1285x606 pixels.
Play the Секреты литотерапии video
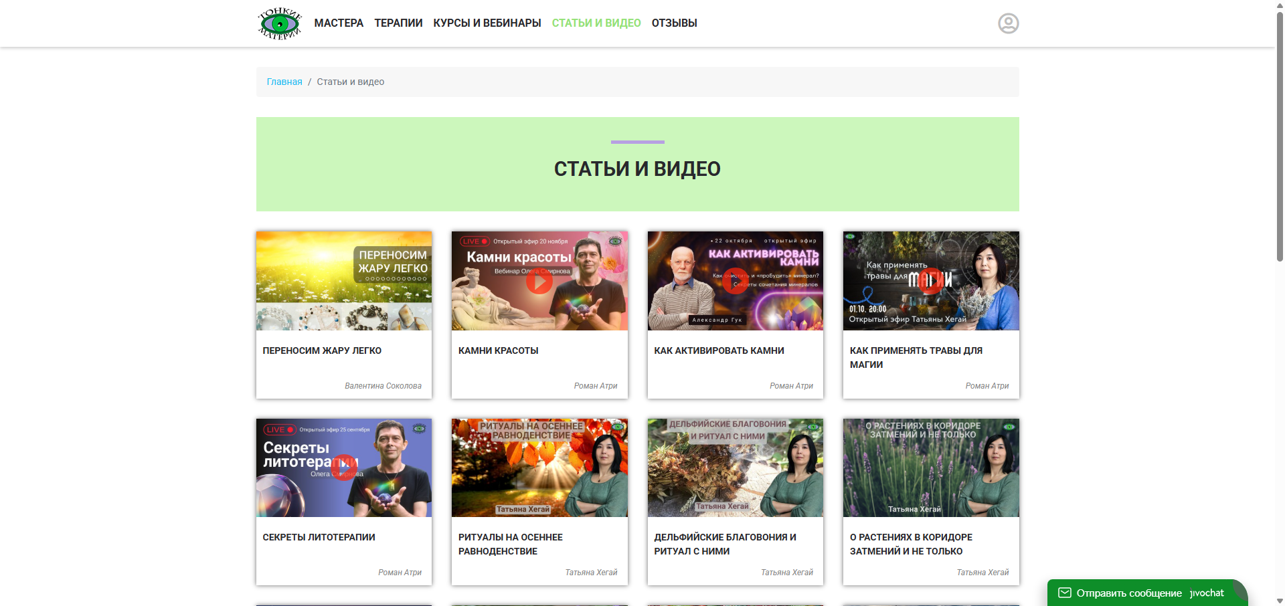pyautogui.click(x=343, y=468)
